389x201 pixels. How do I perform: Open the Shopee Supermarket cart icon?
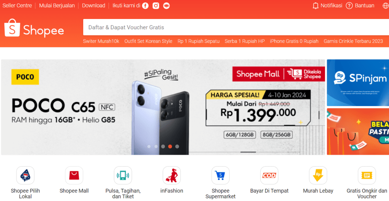pyautogui.click(x=221, y=176)
